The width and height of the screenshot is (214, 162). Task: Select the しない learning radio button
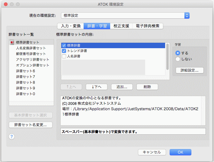(x=178, y=59)
